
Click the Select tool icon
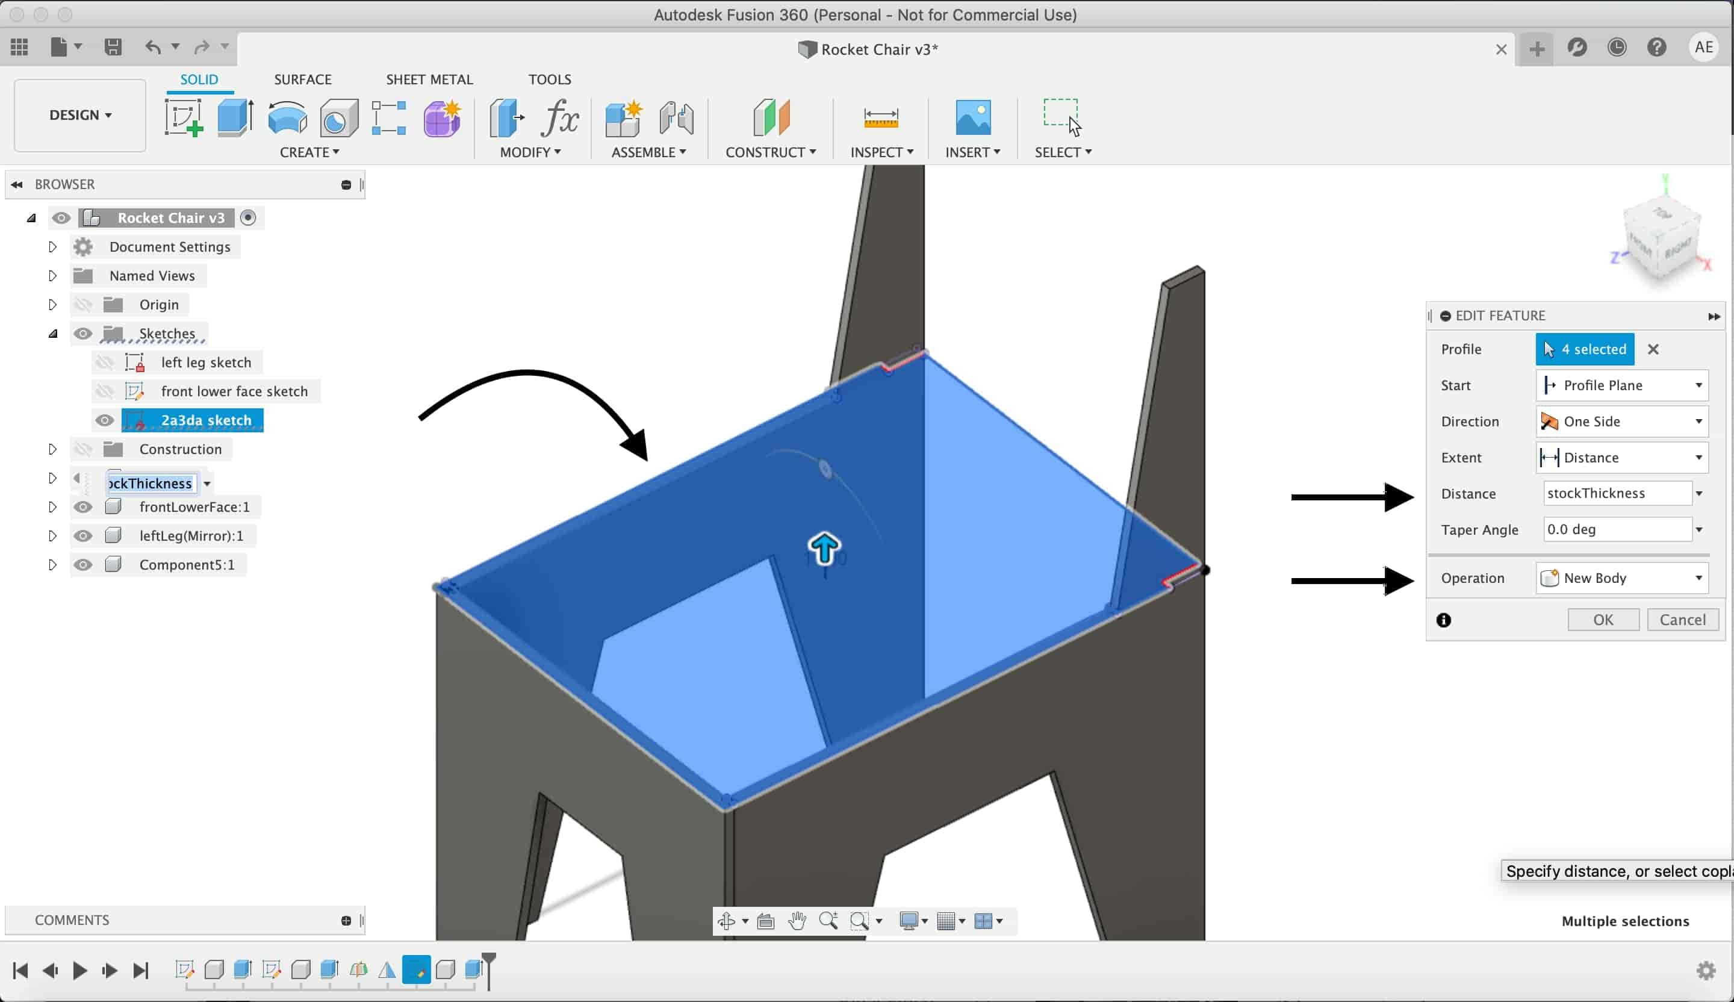1063,117
